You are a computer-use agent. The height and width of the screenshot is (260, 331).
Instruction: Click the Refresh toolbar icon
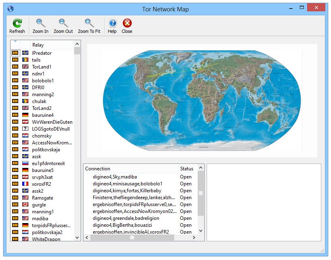[17, 24]
